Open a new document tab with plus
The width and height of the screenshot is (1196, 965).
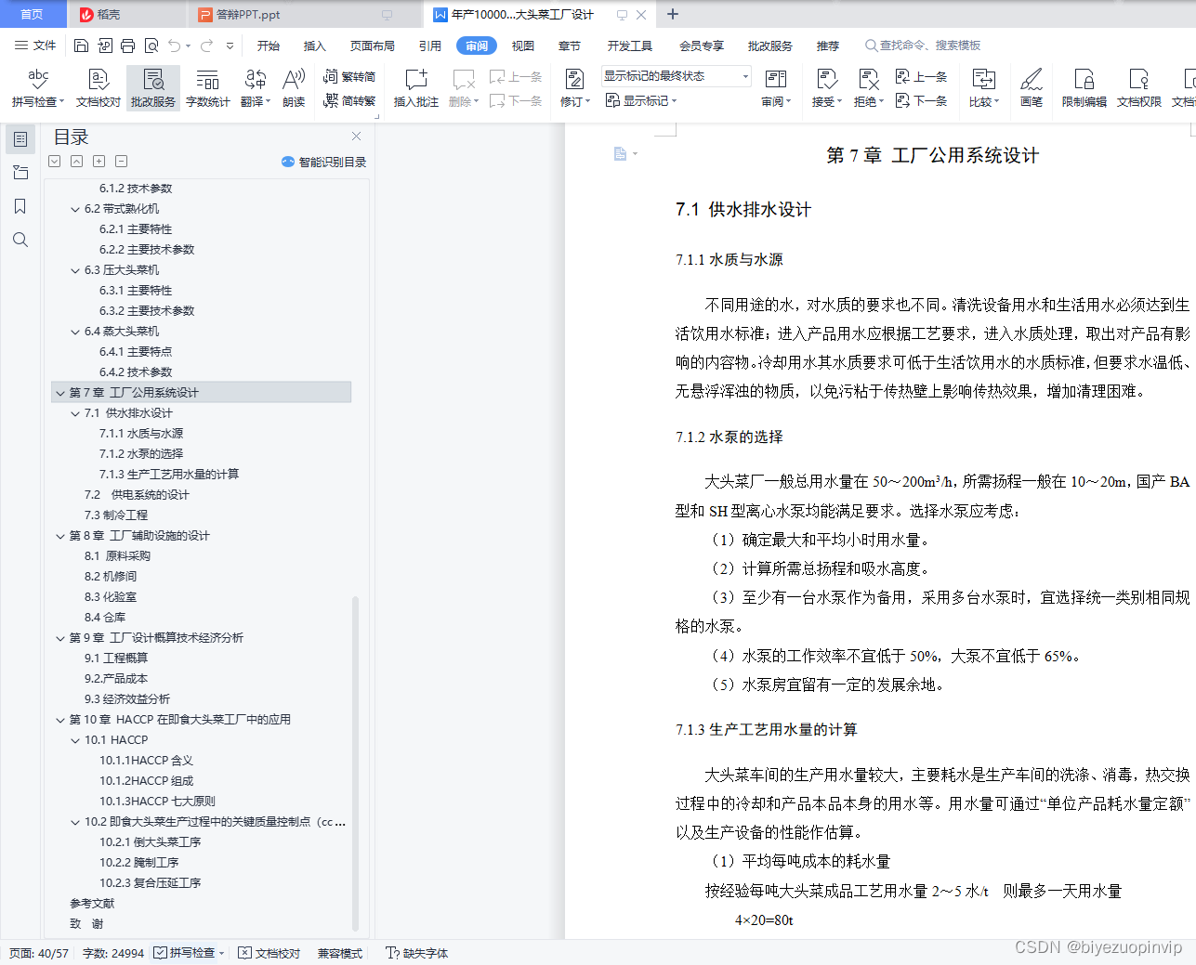coord(673,14)
